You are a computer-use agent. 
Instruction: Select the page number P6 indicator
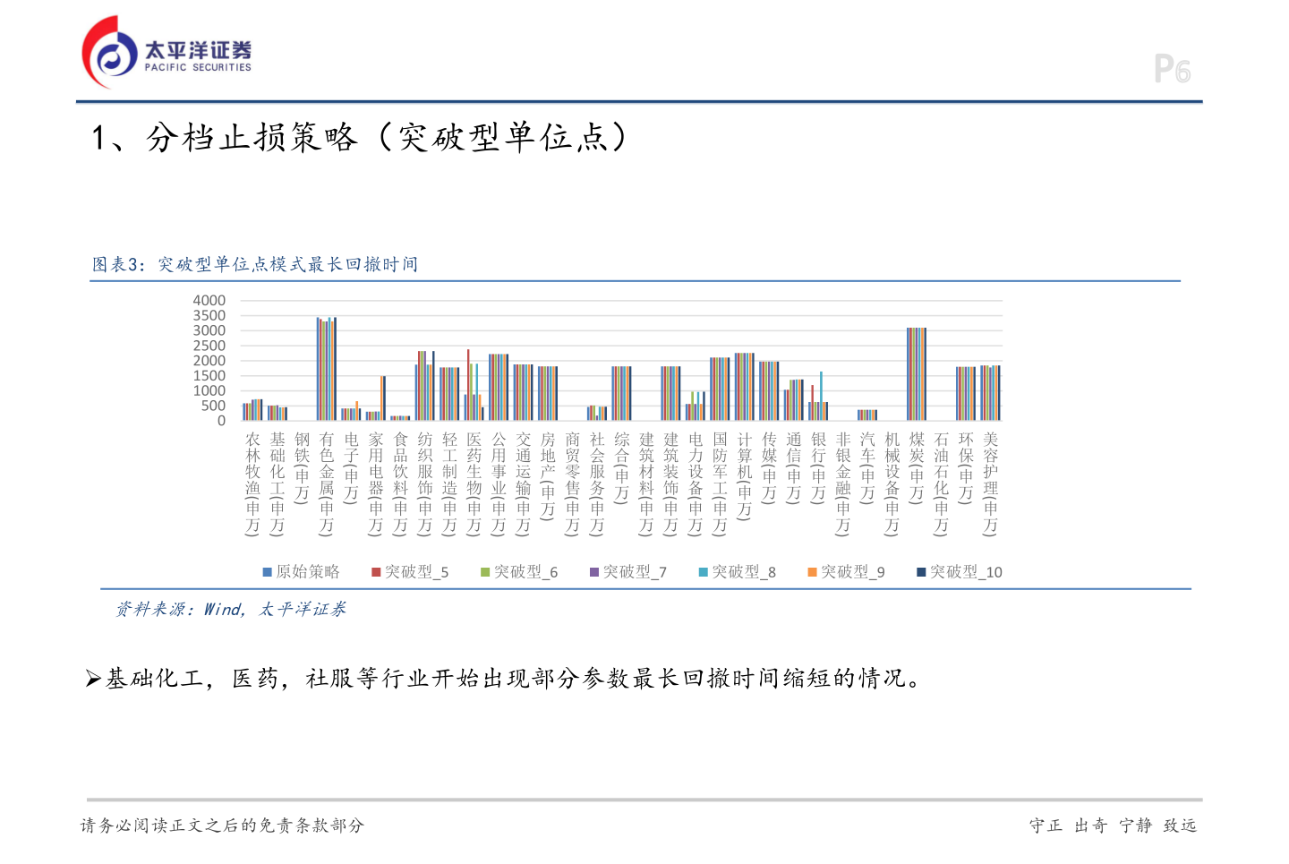pos(1171,67)
